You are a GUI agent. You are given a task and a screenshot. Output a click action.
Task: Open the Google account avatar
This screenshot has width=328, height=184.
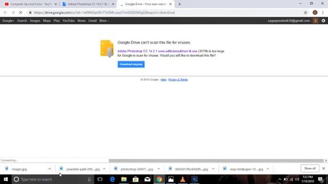[316, 20]
